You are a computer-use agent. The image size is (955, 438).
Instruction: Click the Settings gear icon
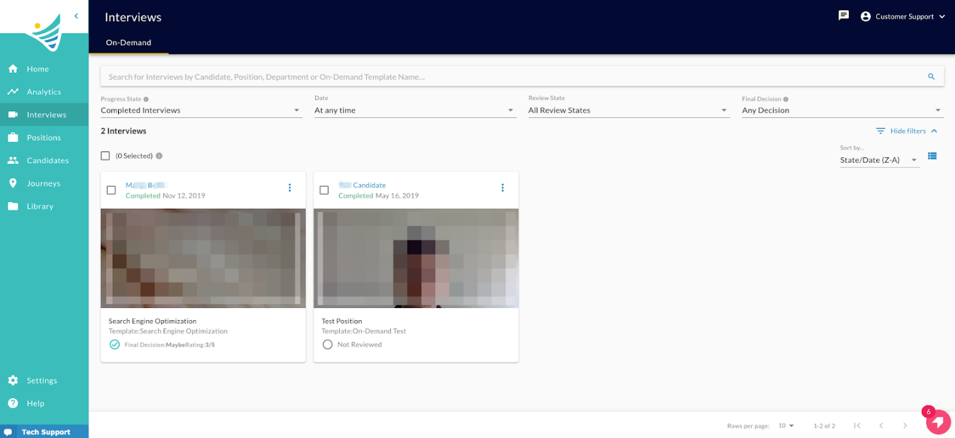click(13, 380)
